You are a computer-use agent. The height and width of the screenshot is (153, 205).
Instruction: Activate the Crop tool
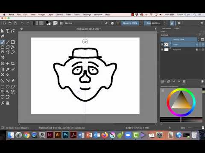13,63
